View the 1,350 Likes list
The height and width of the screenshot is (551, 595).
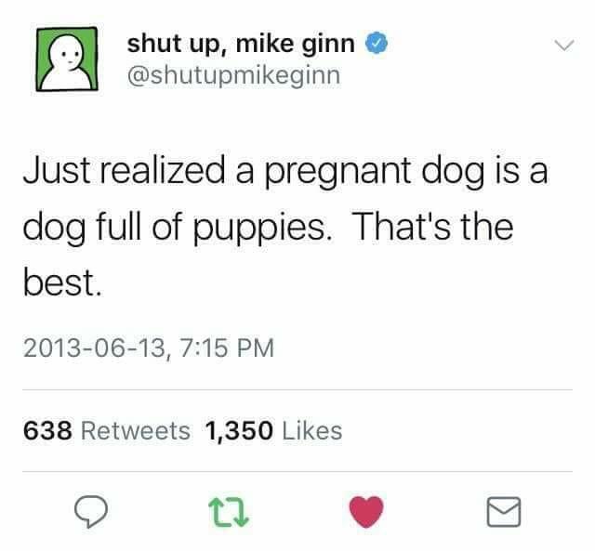click(x=273, y=431)
